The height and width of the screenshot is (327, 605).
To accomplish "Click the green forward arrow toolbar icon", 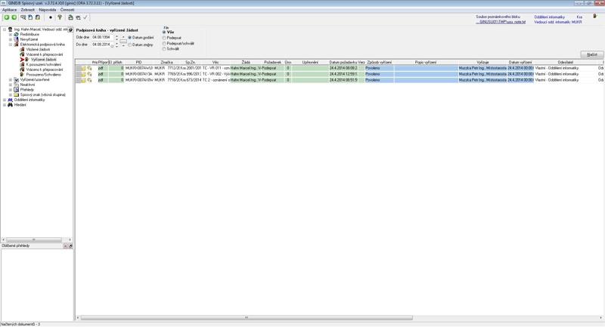I will coord(14,17).
